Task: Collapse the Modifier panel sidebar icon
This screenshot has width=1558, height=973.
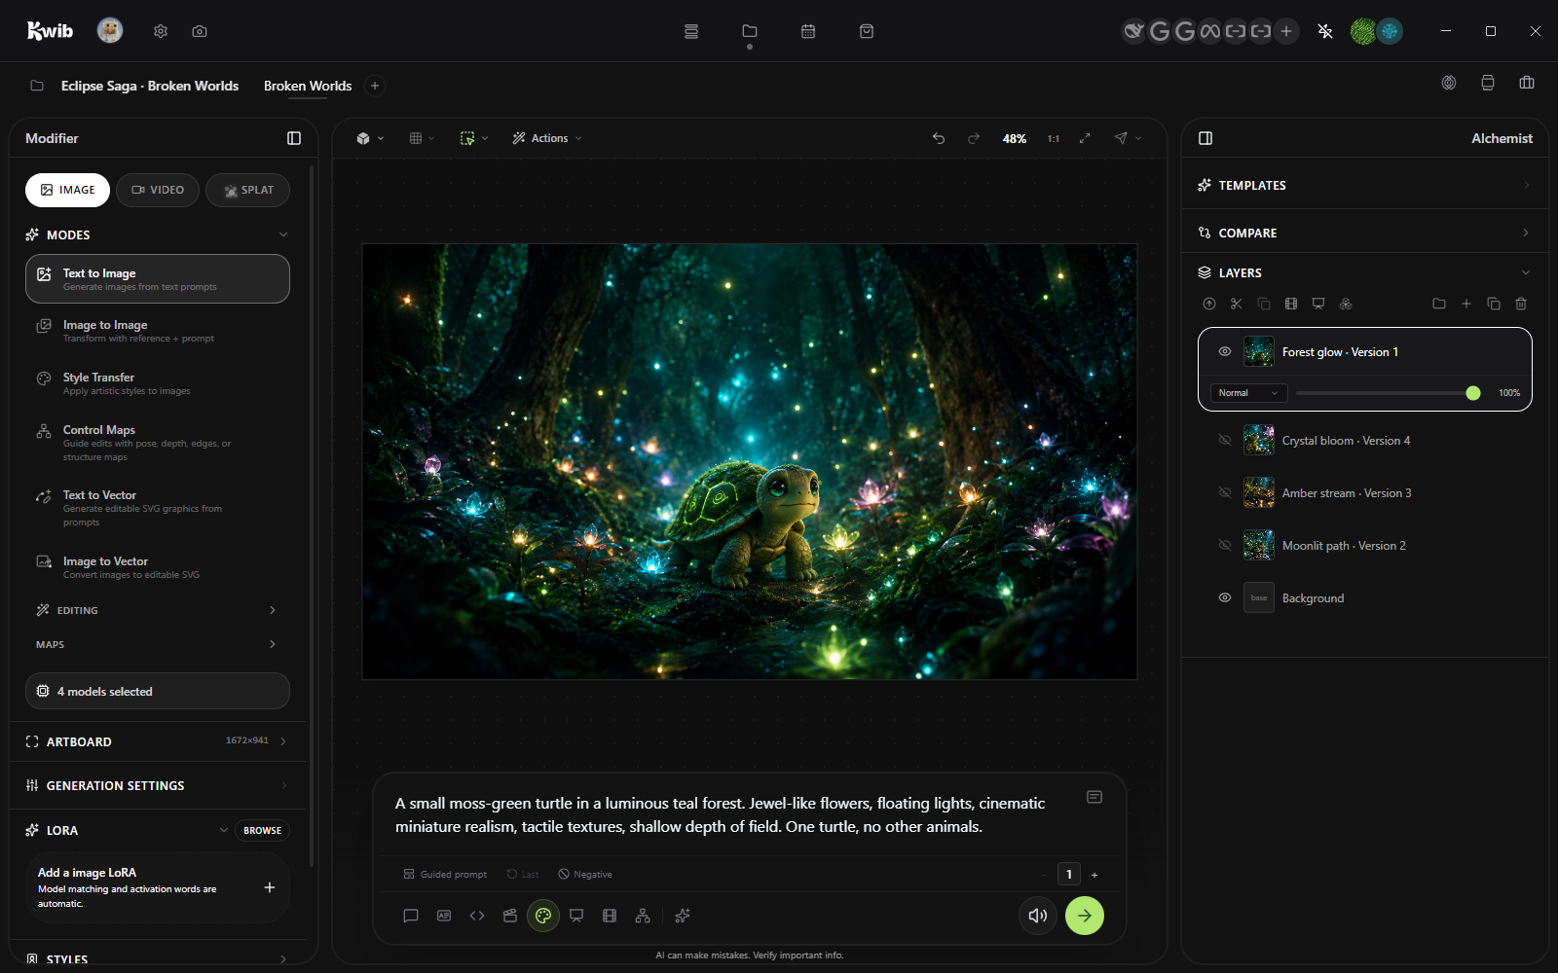Action: click(294, 138)
